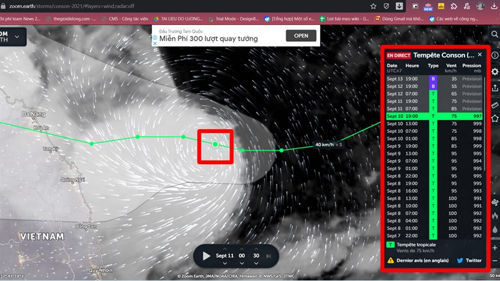Select the Sept 8 22:00 track row
500x281 pixels.
[434, 176]
